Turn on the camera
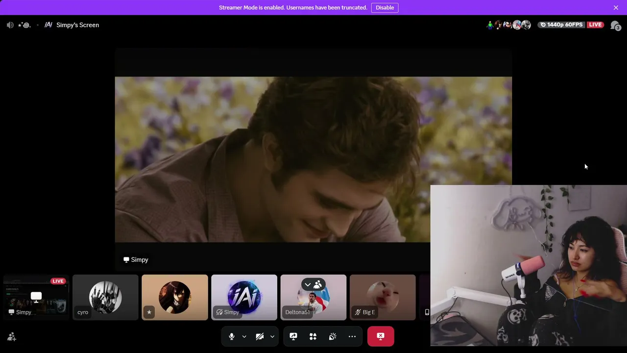 pyautogui.click(x=260, y=336)
